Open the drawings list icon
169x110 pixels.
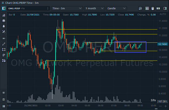4,61
